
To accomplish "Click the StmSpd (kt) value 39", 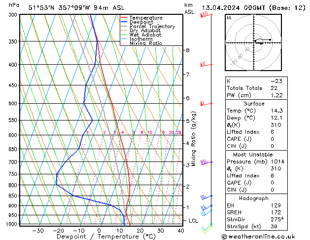I will [274, 226].
